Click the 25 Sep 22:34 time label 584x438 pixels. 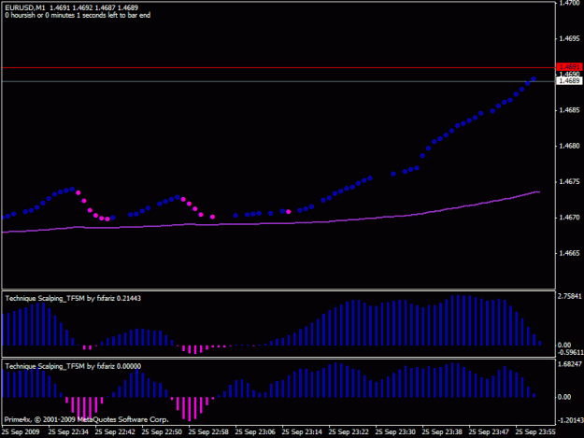[x=68, y=432]
